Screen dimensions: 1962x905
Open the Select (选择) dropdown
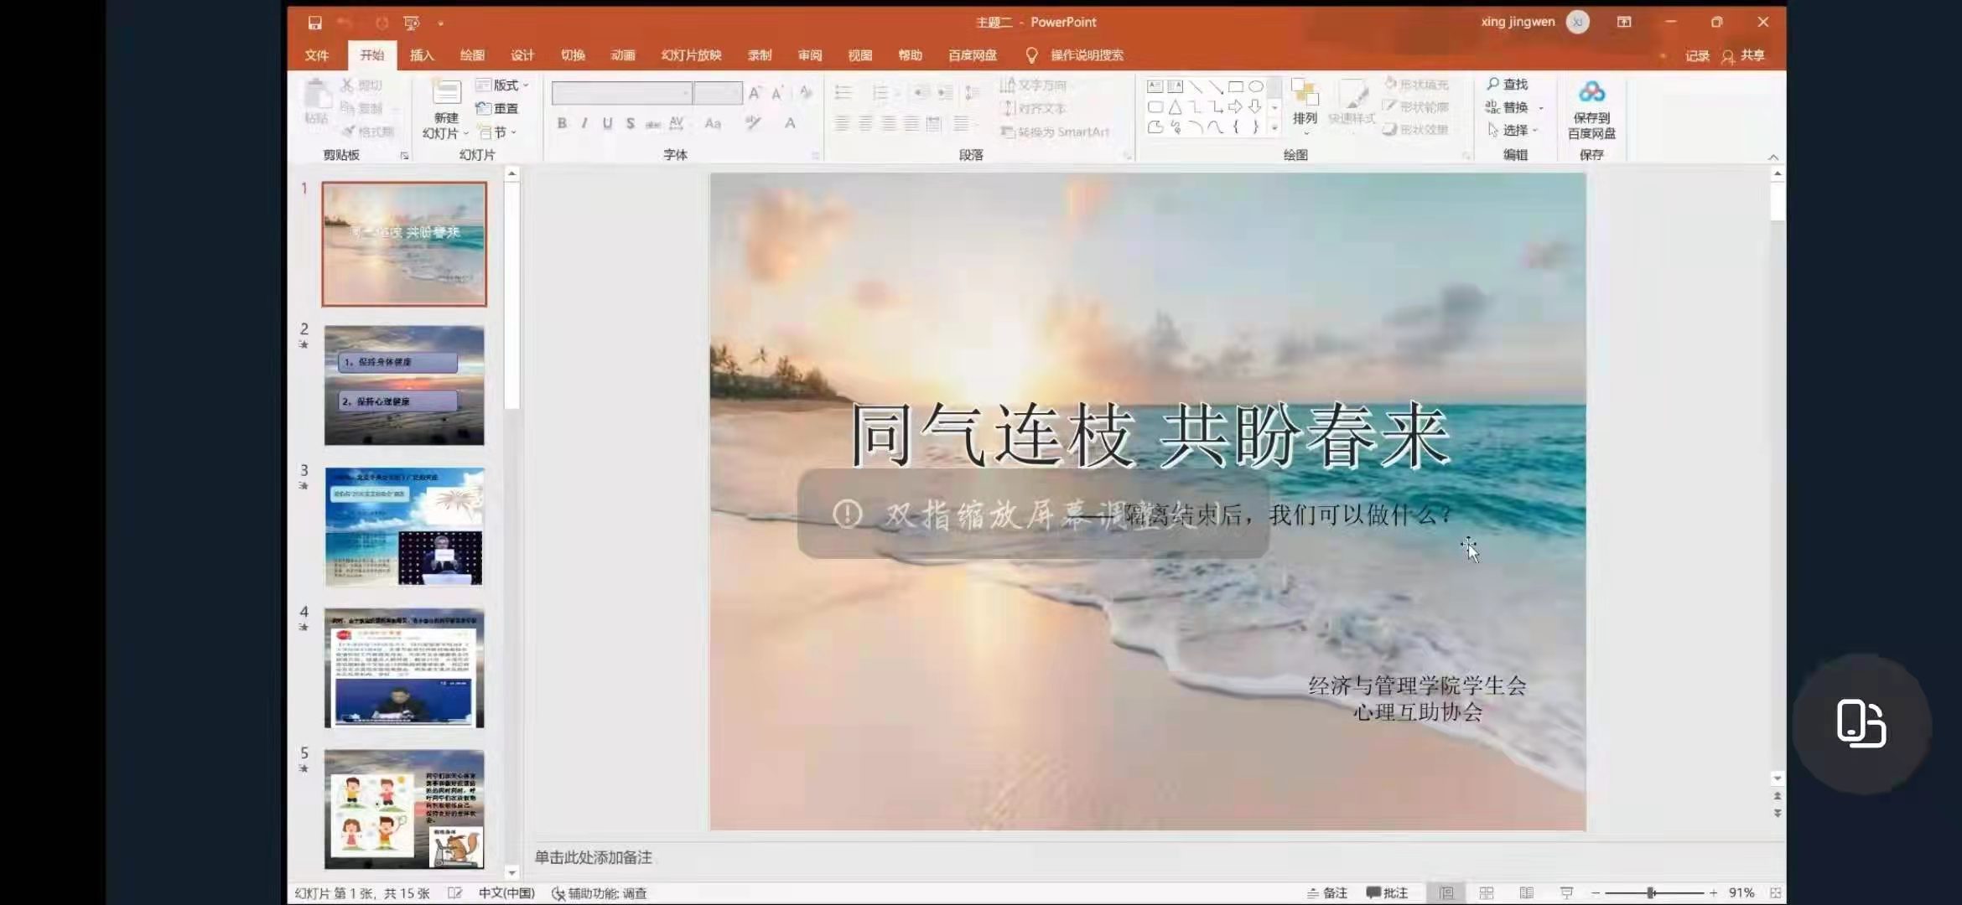[x=1514, y=130]
